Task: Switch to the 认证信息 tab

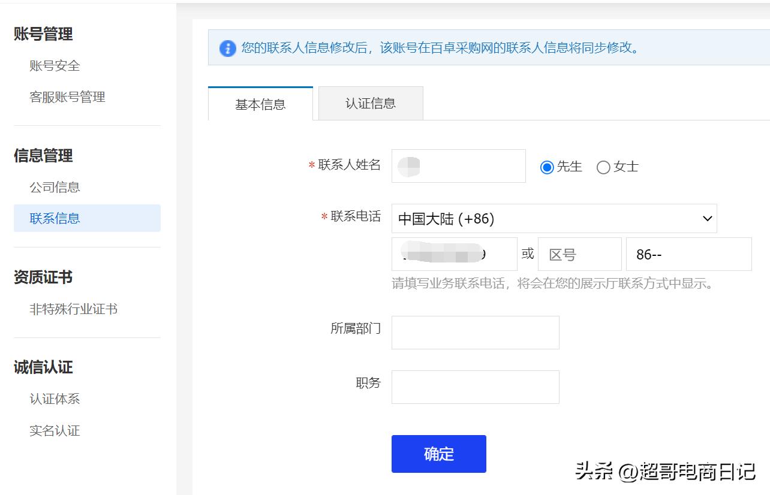Action: click(x=370, y=103)
